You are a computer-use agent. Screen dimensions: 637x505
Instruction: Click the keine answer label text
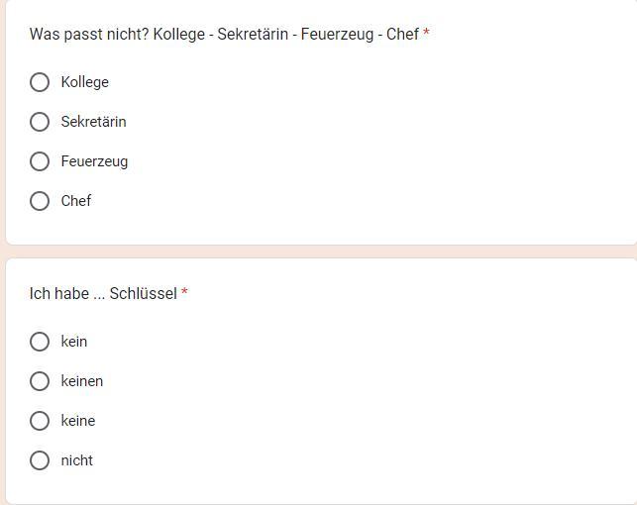click(x=77, y=421)
